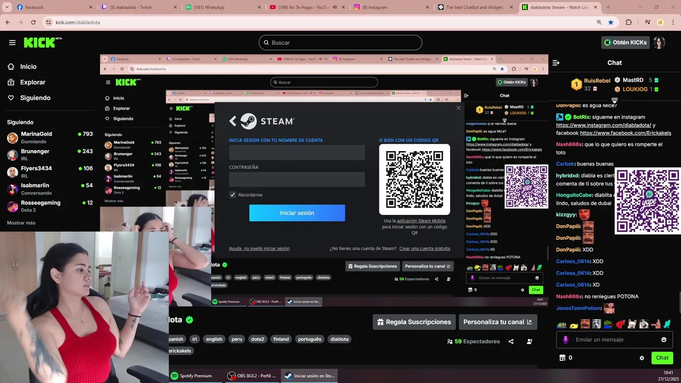Close the Steam login dialog with X
The image size is (681, 383).
(x=459, y=108)
